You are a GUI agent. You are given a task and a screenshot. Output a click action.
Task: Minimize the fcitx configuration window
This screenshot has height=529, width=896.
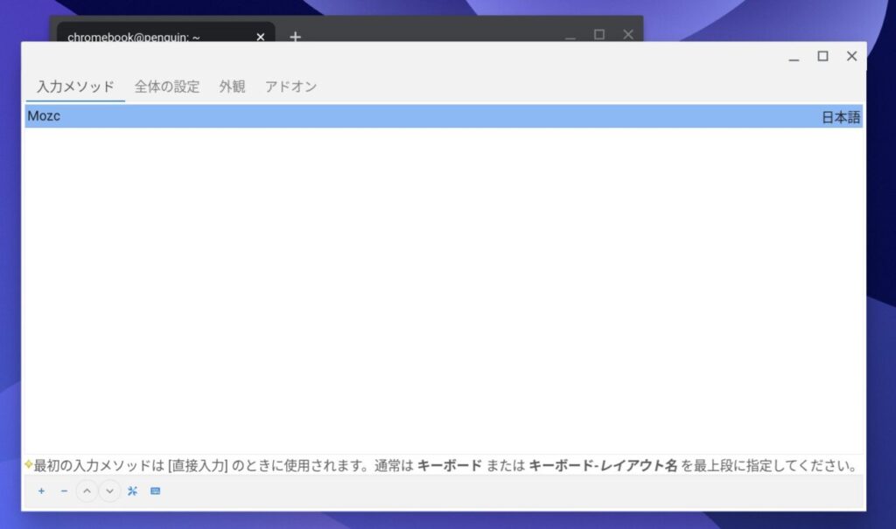click(793, 56)
